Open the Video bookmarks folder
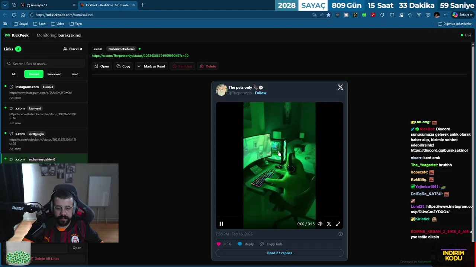Image resolution: width=476 pixels, height=267 pixels. [x=57, y=24]
